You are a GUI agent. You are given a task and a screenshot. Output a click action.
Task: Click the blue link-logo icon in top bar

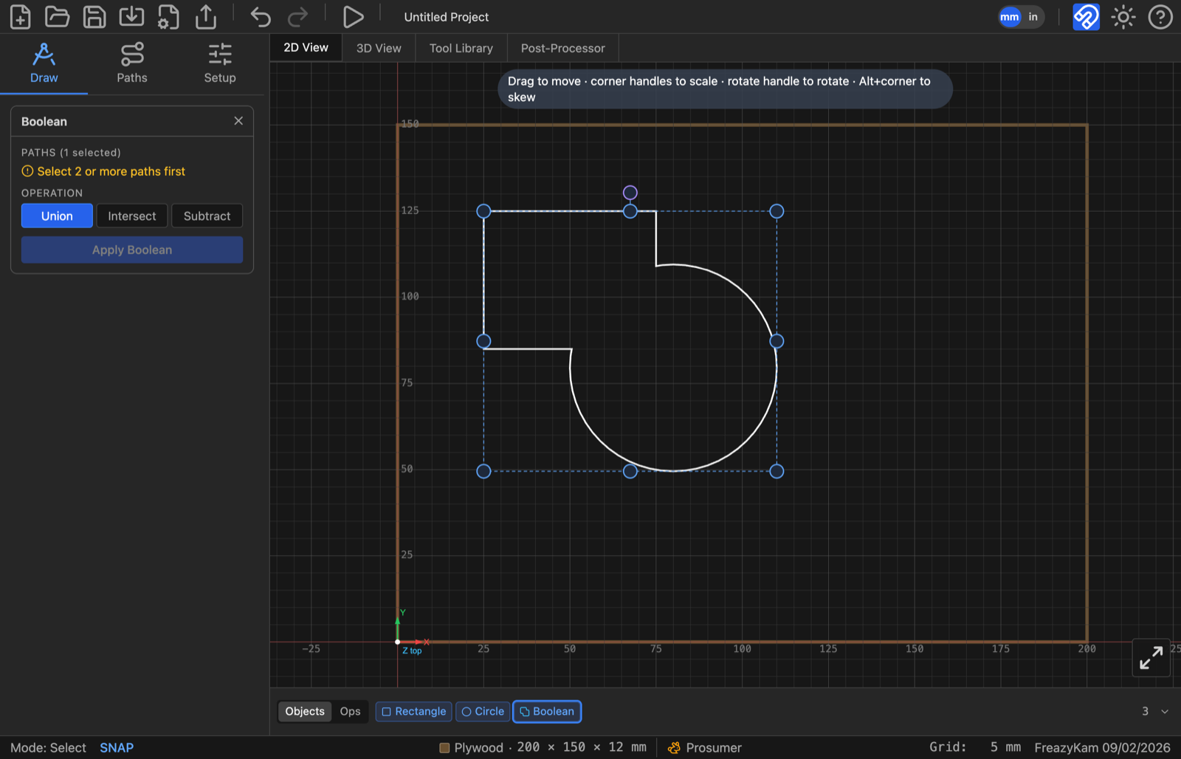coord(1086,16)
